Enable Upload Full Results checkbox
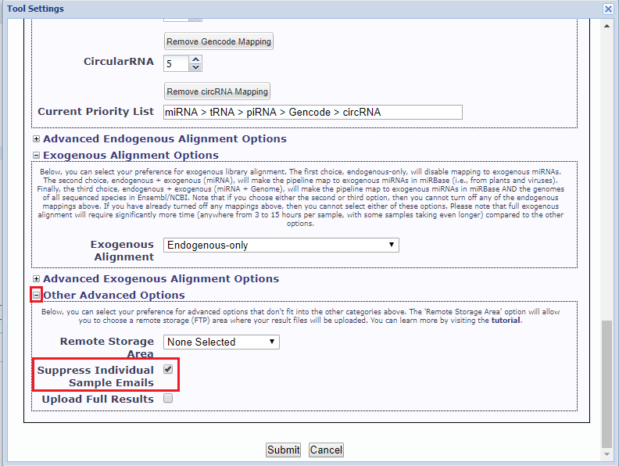Screen dimensions: 619x466 point(168,399)
